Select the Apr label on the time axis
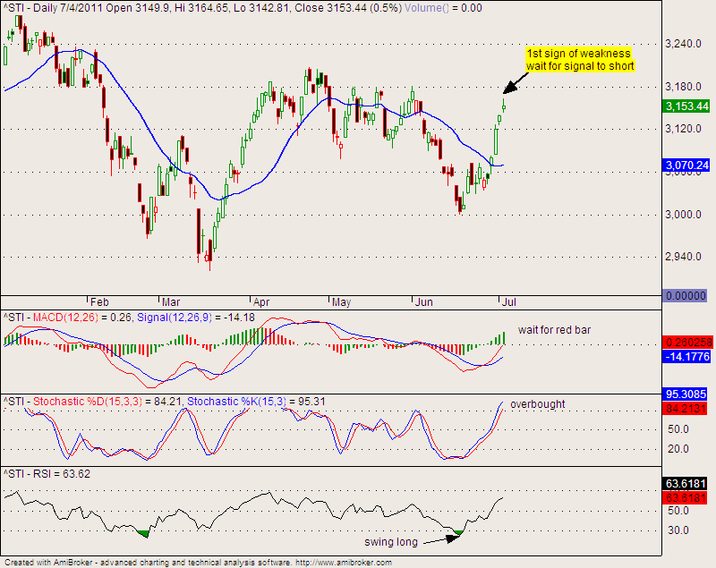 click(261, 302)
